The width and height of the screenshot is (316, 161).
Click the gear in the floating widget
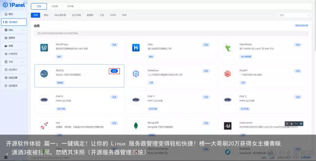click(301, 124)
